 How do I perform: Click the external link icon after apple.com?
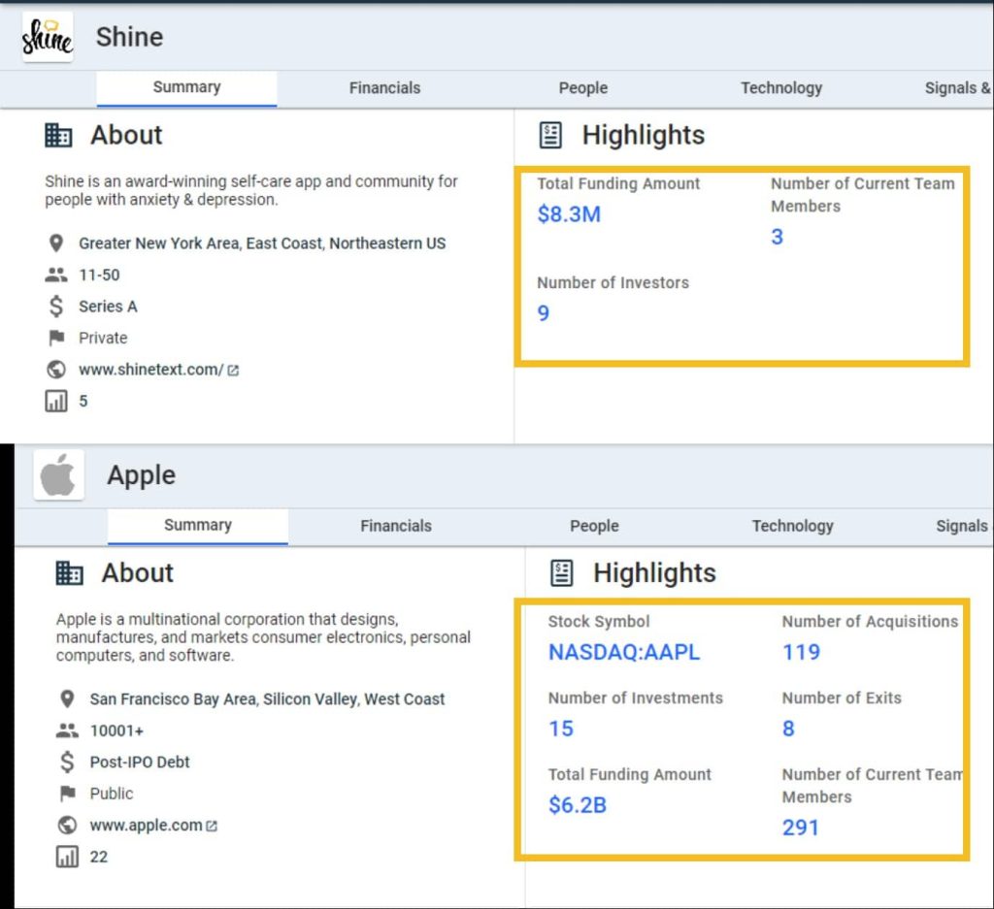pos(212,826)
